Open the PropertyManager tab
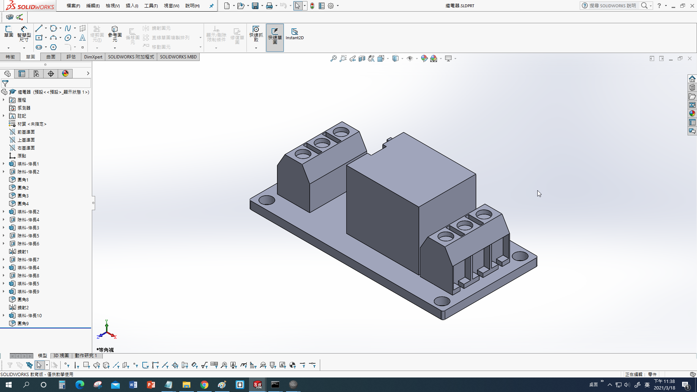This screenshot has height=392, width=697. coord(22,74)
